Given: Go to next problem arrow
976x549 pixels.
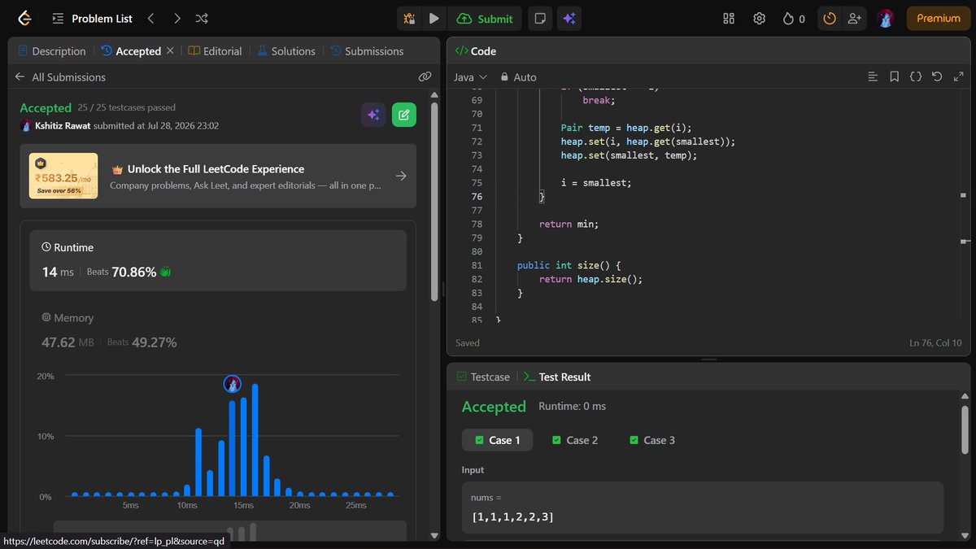Looking at the screenshot, I should pyautogui.click(x=176, y=18).
